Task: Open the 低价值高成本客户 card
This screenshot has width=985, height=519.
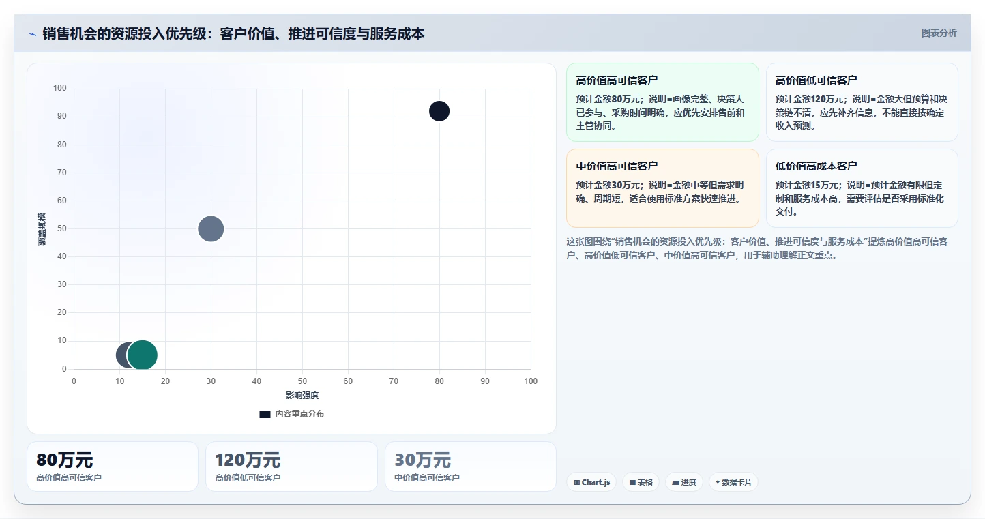Action: tap(862, 188)
